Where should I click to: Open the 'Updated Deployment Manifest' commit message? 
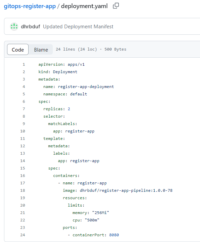pos(78,27)
